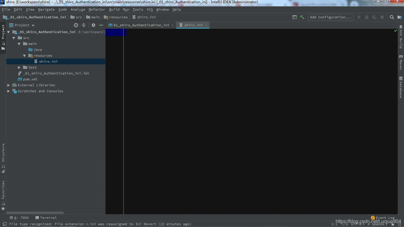
Task: Open the Ant Build side panel
Action: 401,36
